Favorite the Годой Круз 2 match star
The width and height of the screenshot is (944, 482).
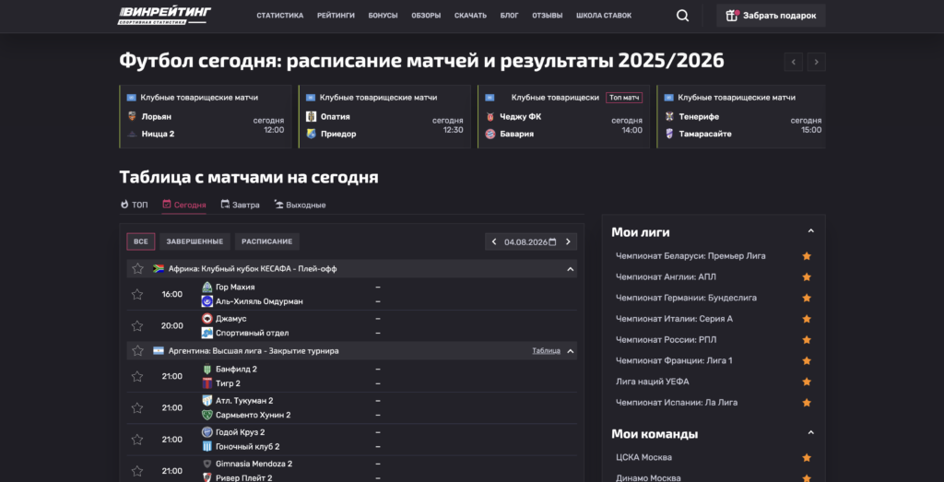(x=137, y=440)
